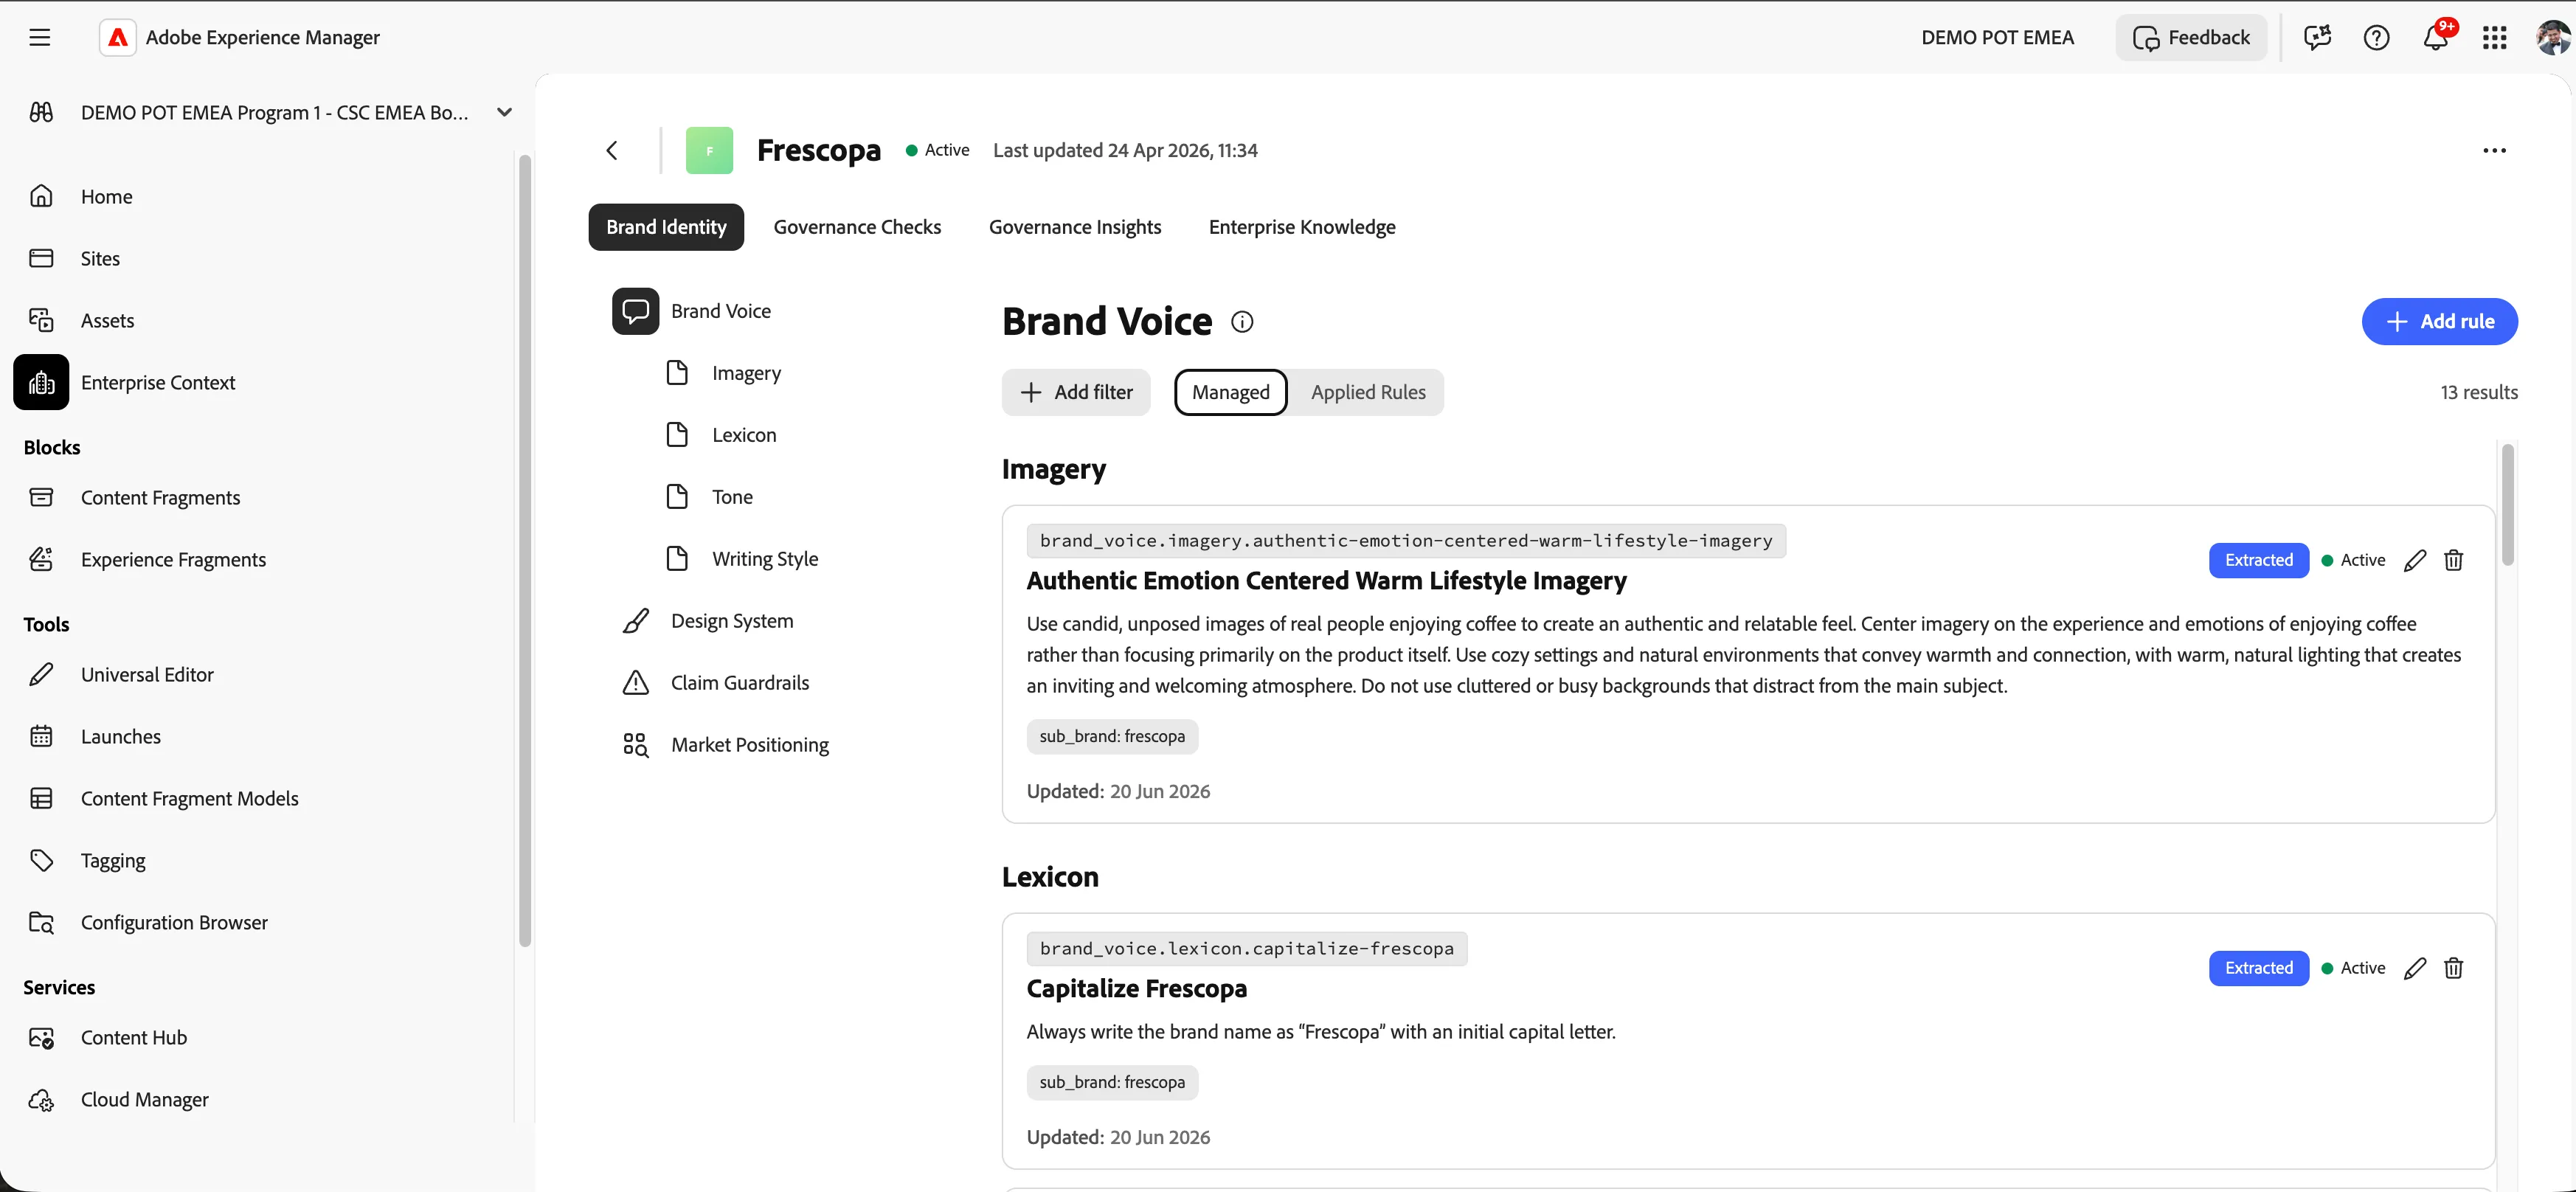2576x1192 pixels.
Task: Edit the Capitalize Frescopa rule
Action: (2415, 968)
